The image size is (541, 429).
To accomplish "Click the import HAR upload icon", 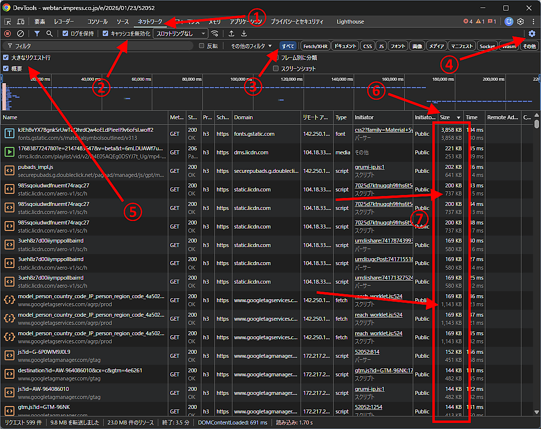I will click(231, 34).
